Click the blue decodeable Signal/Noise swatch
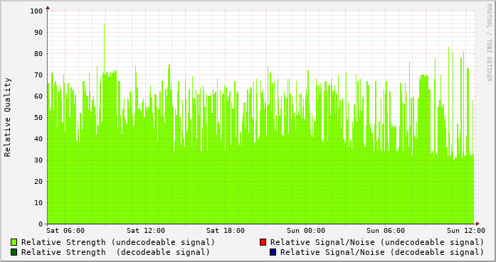 (x=273, y=252)
